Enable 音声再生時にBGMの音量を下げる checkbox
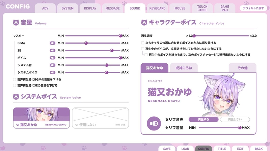Screen dimensions: 270x151 [15, 80]
